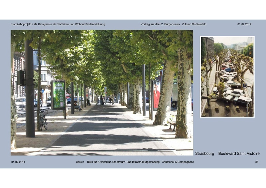The width and height of the screenshot is (266, 188).
Task: Click the date '01.02.2014' in the footer
Action: (18, 162)
